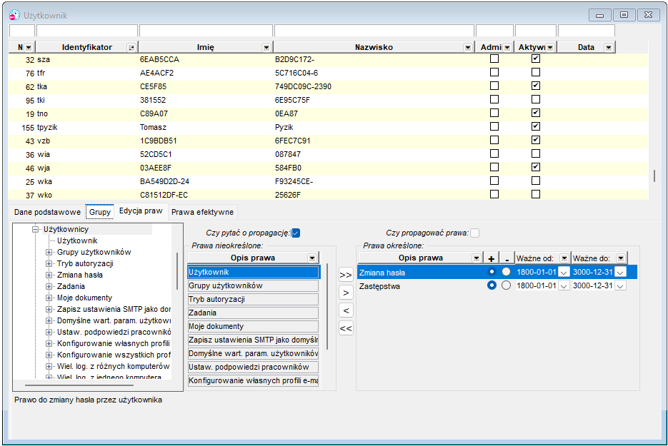Select Moje dokumenty in undefined rights list
The width and height of the screenshot is (668, 446).
point(253,326)
